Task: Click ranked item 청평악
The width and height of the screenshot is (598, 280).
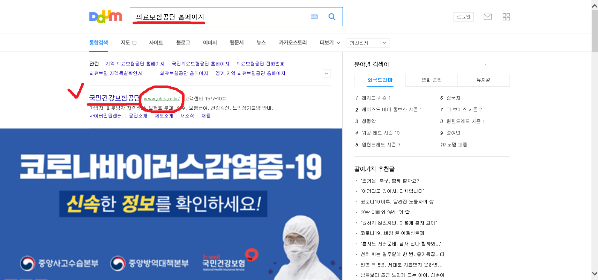Action: [x=369, y=121]
